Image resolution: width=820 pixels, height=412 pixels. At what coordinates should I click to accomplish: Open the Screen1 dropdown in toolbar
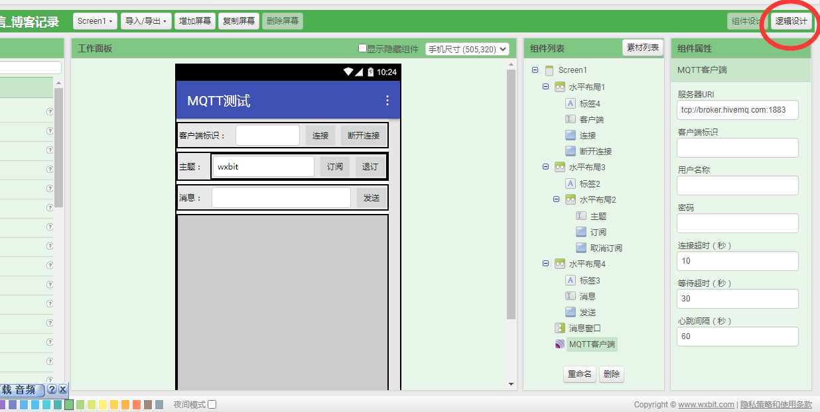click(95, 21)
